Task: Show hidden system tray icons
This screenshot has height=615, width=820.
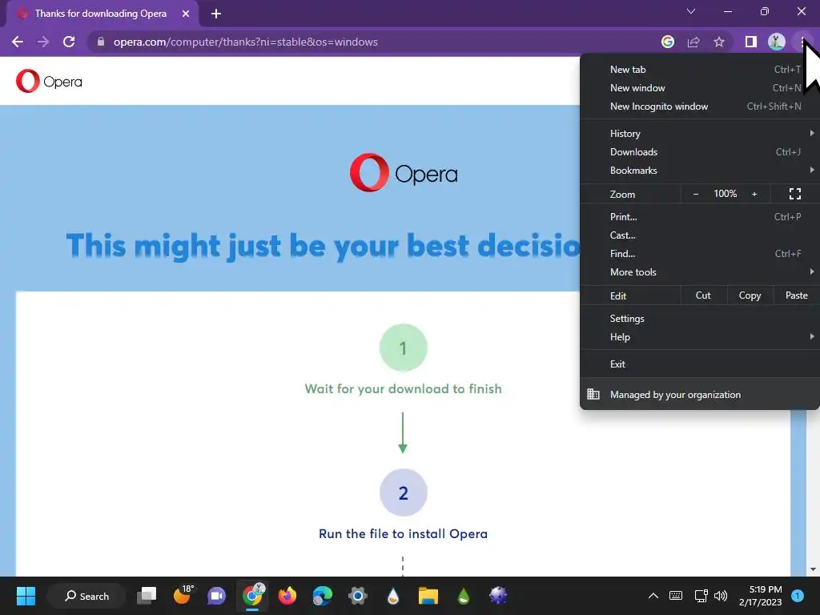Action: click(653, 596)
